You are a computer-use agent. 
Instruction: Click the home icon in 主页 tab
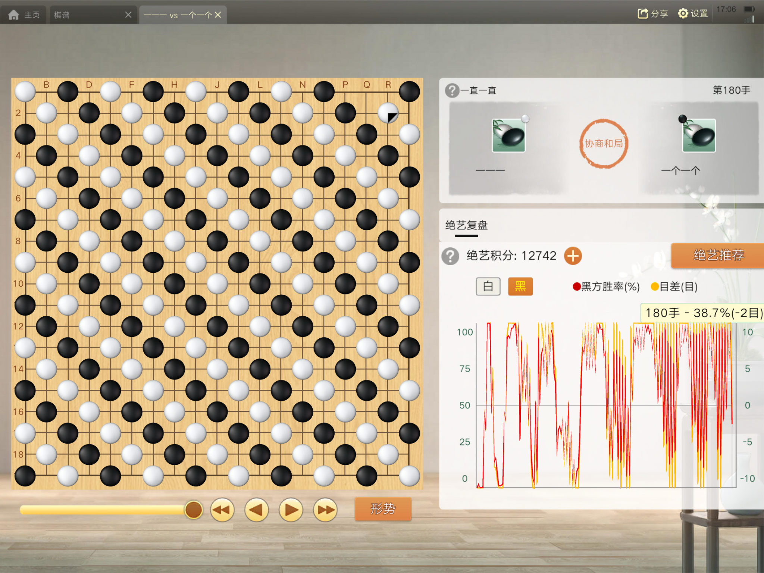click(x=14, y=15)
